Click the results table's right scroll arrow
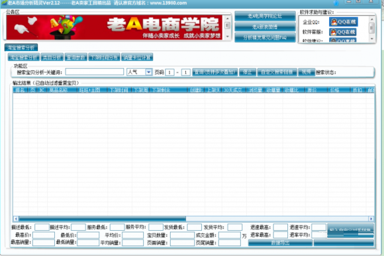This screenshot has width=384, height=256. tap(371, 218)
